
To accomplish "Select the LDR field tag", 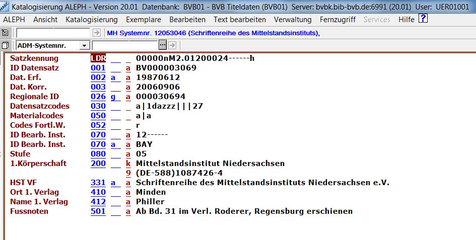I will pyautogui.click(x=98, y=58).
